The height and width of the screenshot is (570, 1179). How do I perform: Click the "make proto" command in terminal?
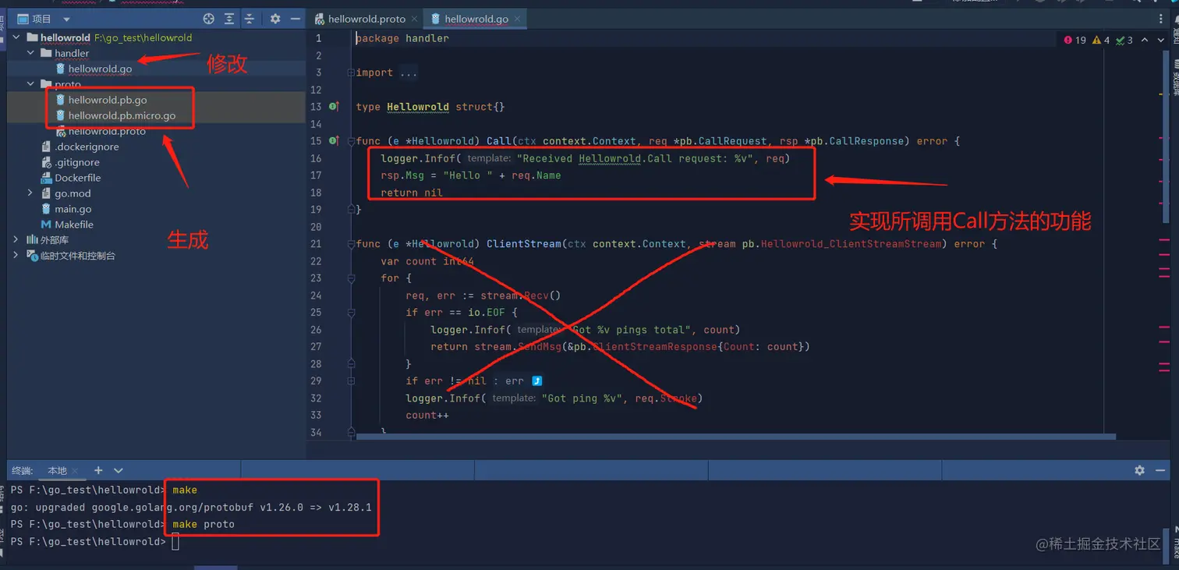point(203,524)
